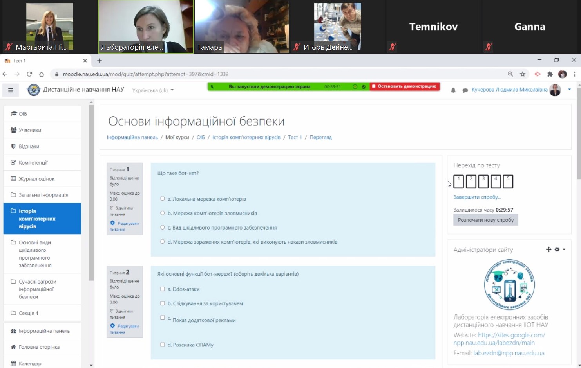This screenshot has width=581, height=368.
Task: Click the Розпочати нову спробу button
Action: (x=485, y=220)
